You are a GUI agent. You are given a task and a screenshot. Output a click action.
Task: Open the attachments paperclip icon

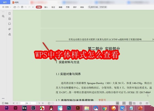pyautogui.click(x=10, y=29)
